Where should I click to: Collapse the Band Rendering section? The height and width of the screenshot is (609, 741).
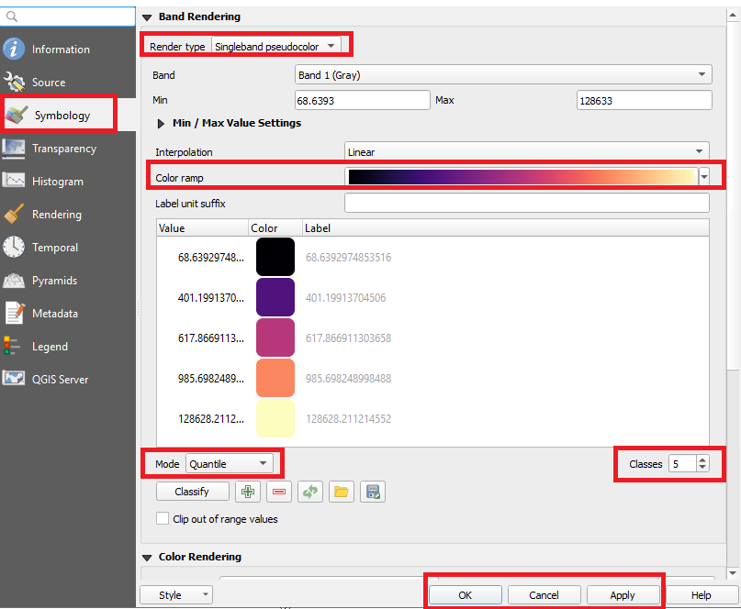tap(147, 17)
